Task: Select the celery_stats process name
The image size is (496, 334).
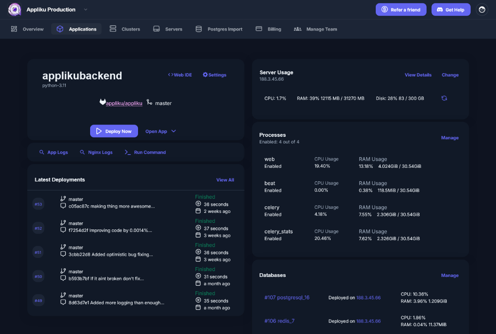Action: pyautogui.click(x=279, y=231)
